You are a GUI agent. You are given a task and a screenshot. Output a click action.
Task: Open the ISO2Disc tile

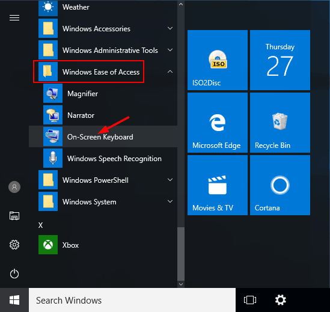tap(218, 60)
